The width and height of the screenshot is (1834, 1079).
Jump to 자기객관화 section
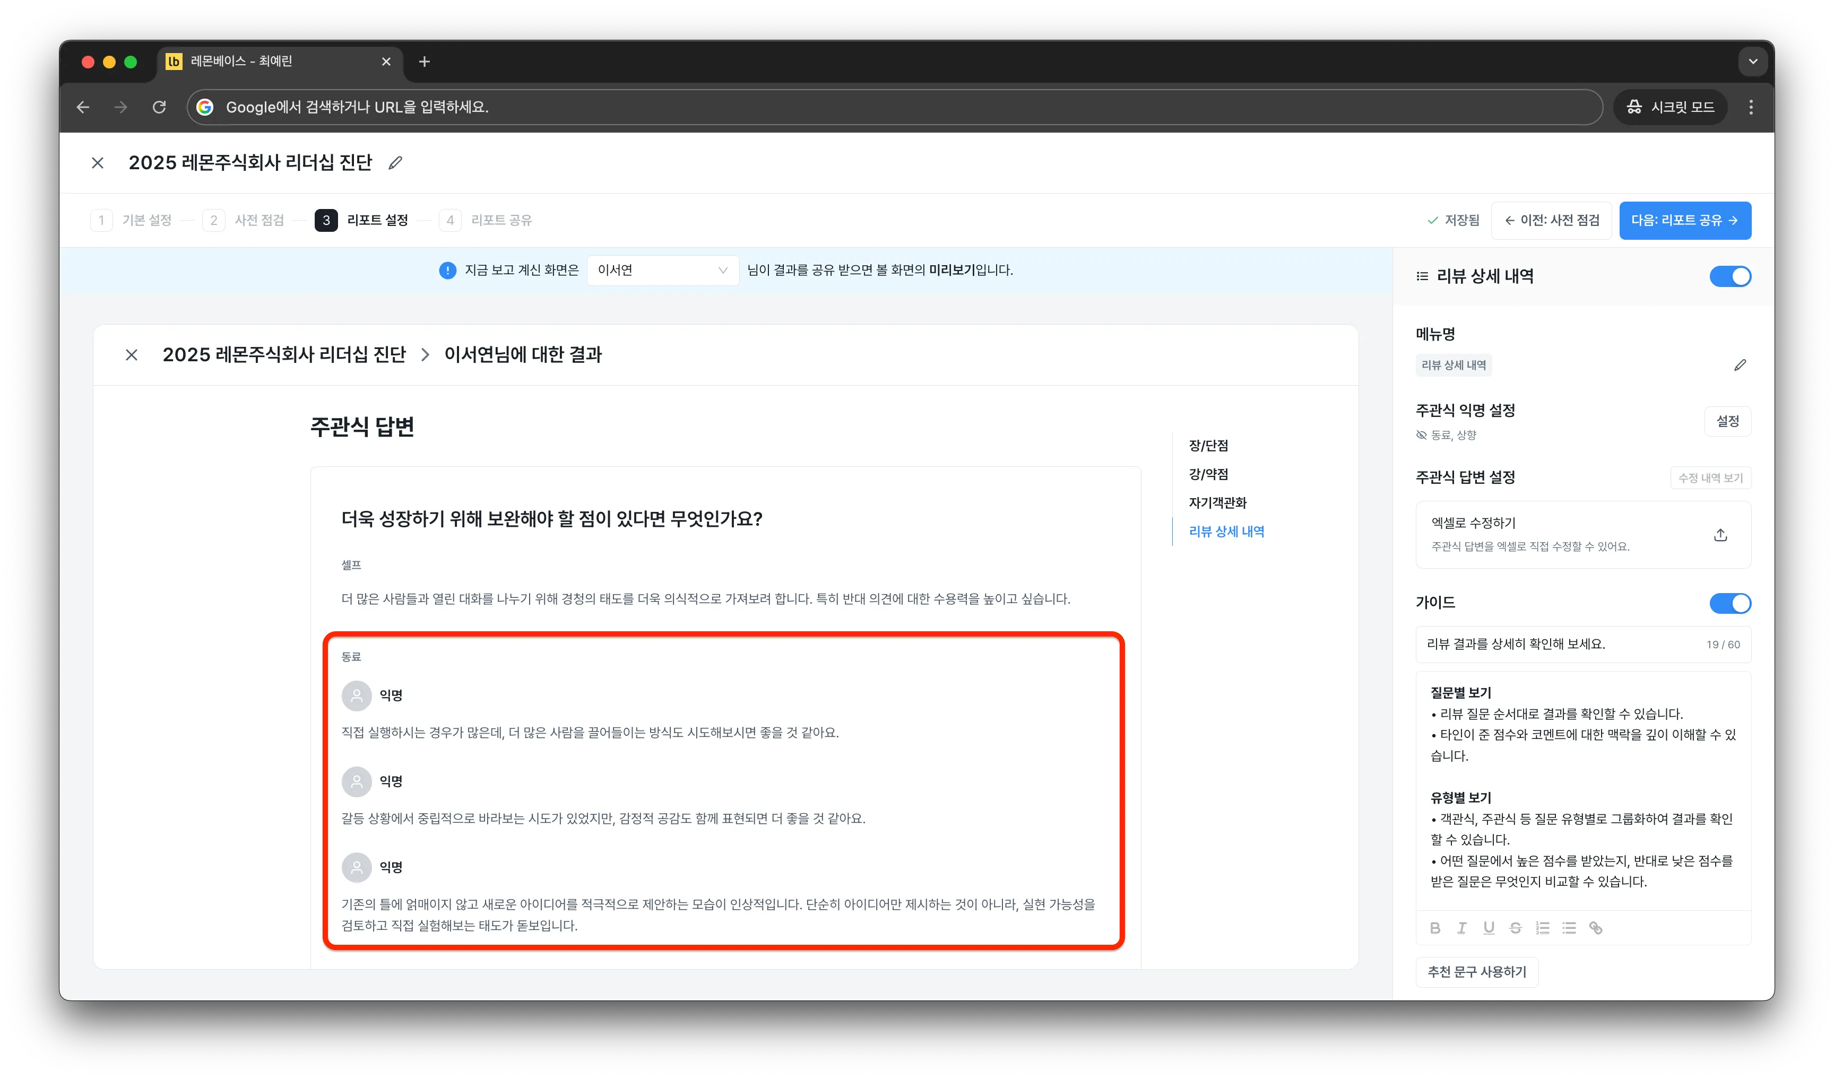(1217, 503)
